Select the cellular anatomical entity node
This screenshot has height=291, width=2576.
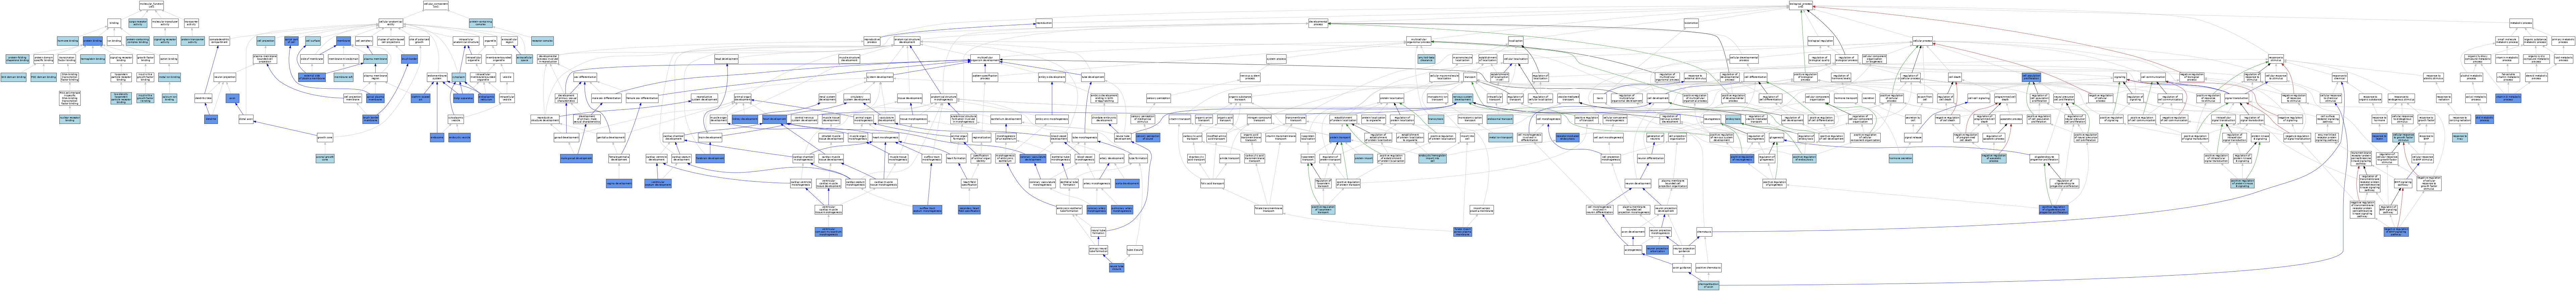(391, 23)
